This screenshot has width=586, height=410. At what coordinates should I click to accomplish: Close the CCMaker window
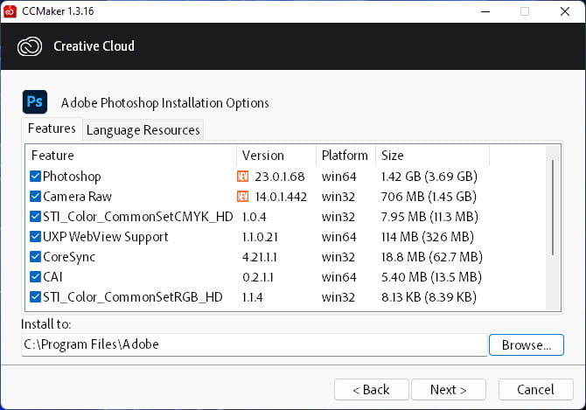[x=565, y=11]
